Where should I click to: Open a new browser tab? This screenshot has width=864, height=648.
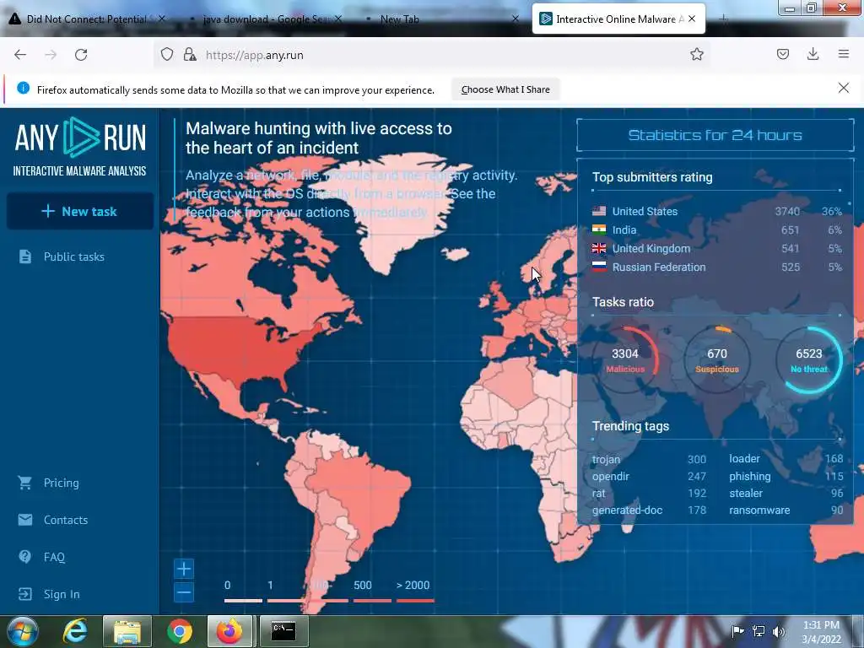point(723,19)
